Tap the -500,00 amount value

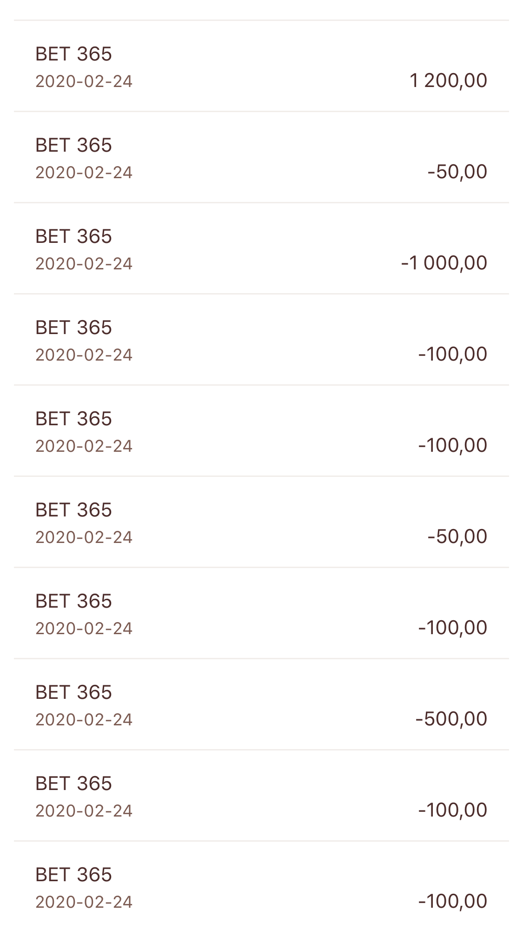click(x=451, y=719)
